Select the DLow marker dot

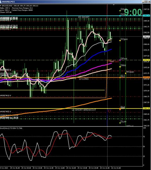click(x=120, y=123)
